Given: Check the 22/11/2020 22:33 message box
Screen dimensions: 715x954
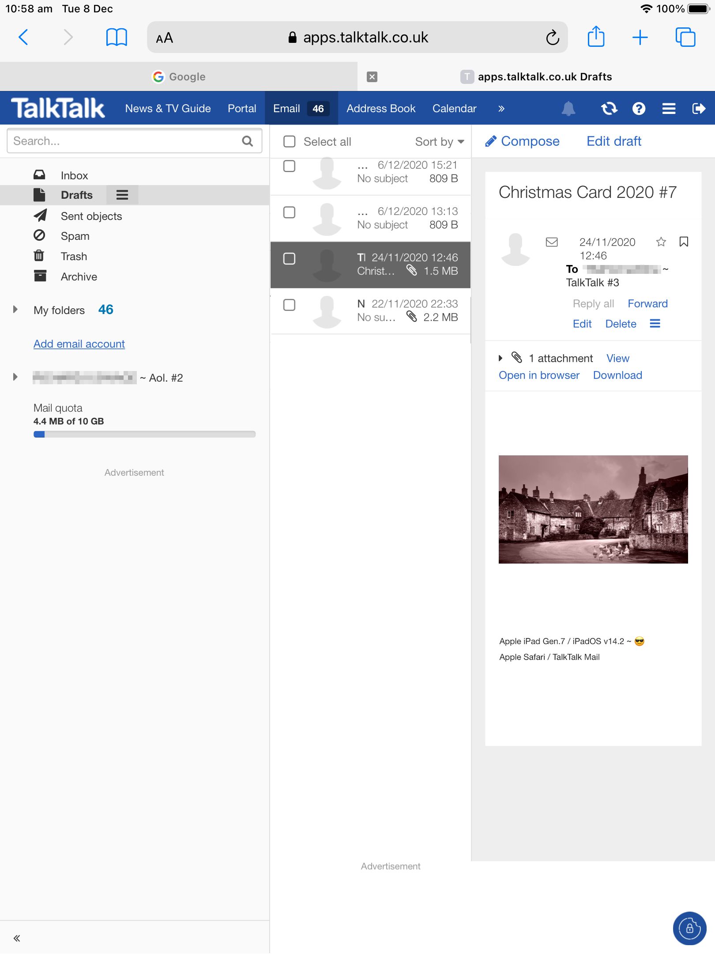Looking at the screenshot, I should [290, 305].
